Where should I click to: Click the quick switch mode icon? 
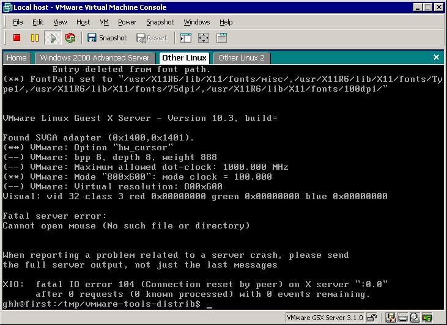pyautogui.click(x=221, y=38)
